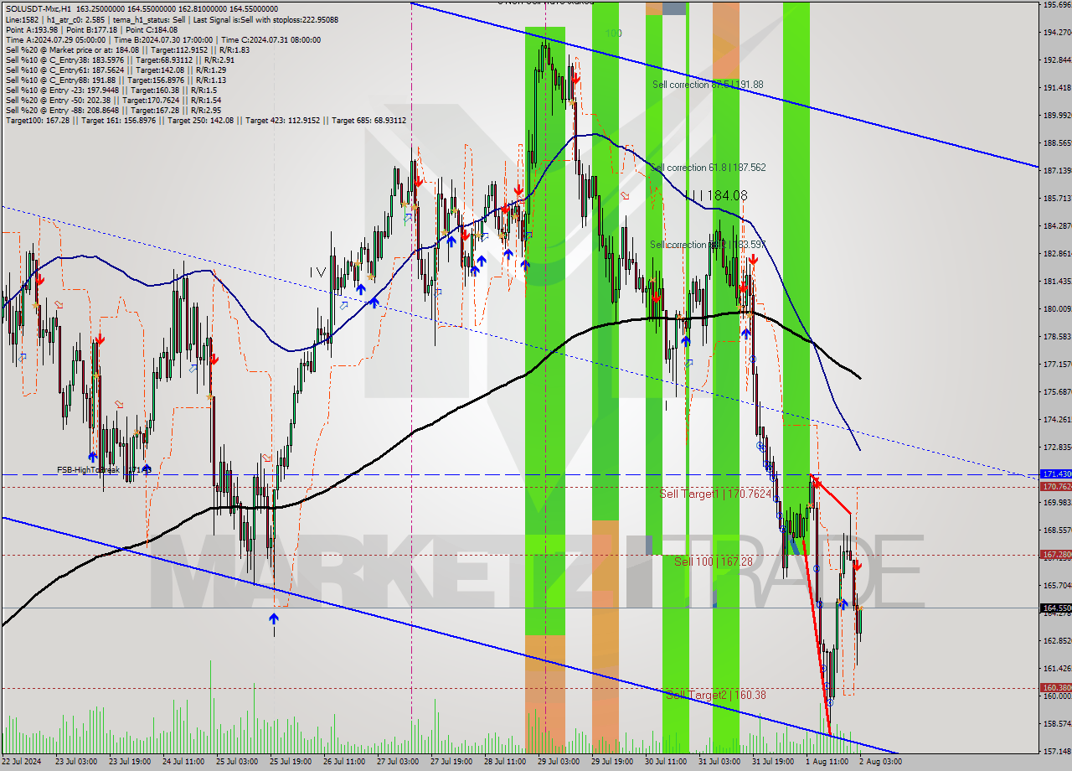Viewport: 1072px width, 771px height.
Task: Click the blue buy arrow below the 25 Jul low
Action: [x=274, y=618]
